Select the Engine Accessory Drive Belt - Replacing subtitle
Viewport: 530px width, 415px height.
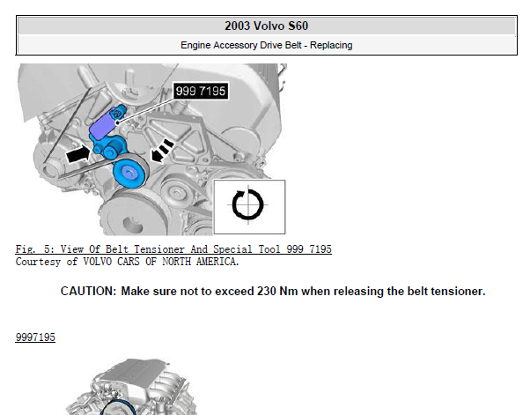click(267, 45)
